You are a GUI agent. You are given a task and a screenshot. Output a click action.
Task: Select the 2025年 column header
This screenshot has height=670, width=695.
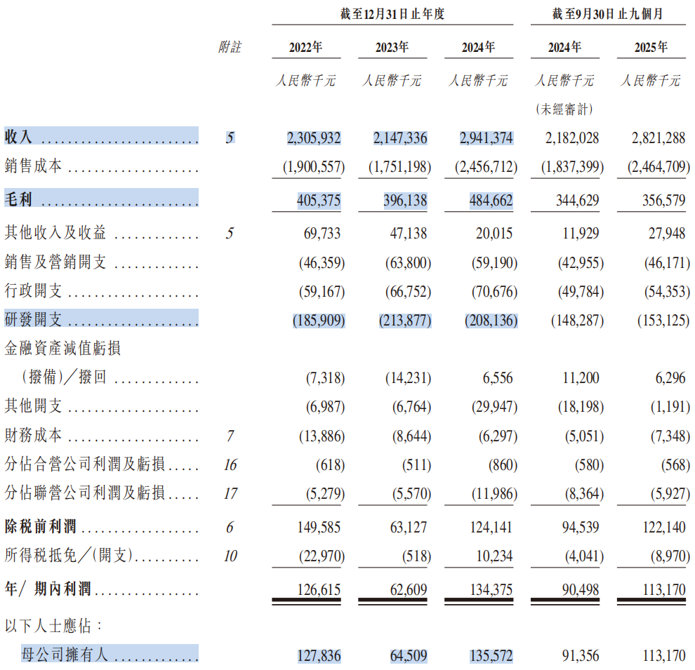pyautogui.click(x=651, y=47)
